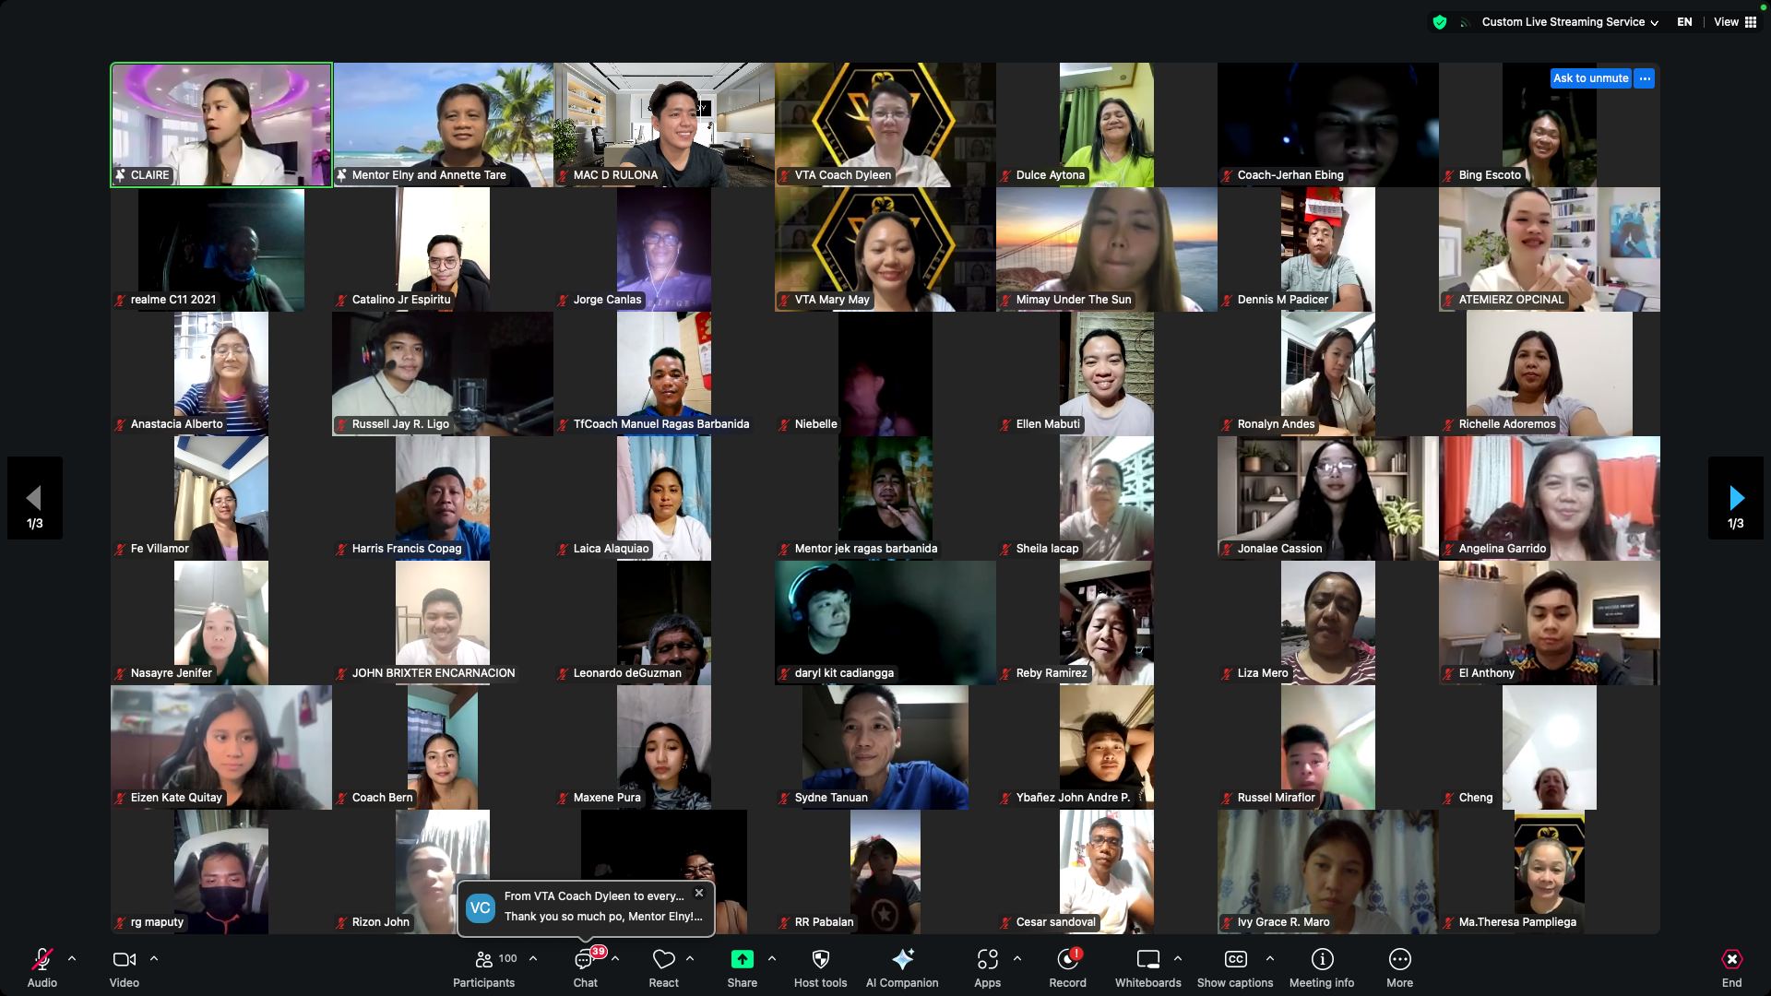Open the three-dot menu on Bing Escoto's tile
The image size is (1771, 996).
tap(1645, 78)
